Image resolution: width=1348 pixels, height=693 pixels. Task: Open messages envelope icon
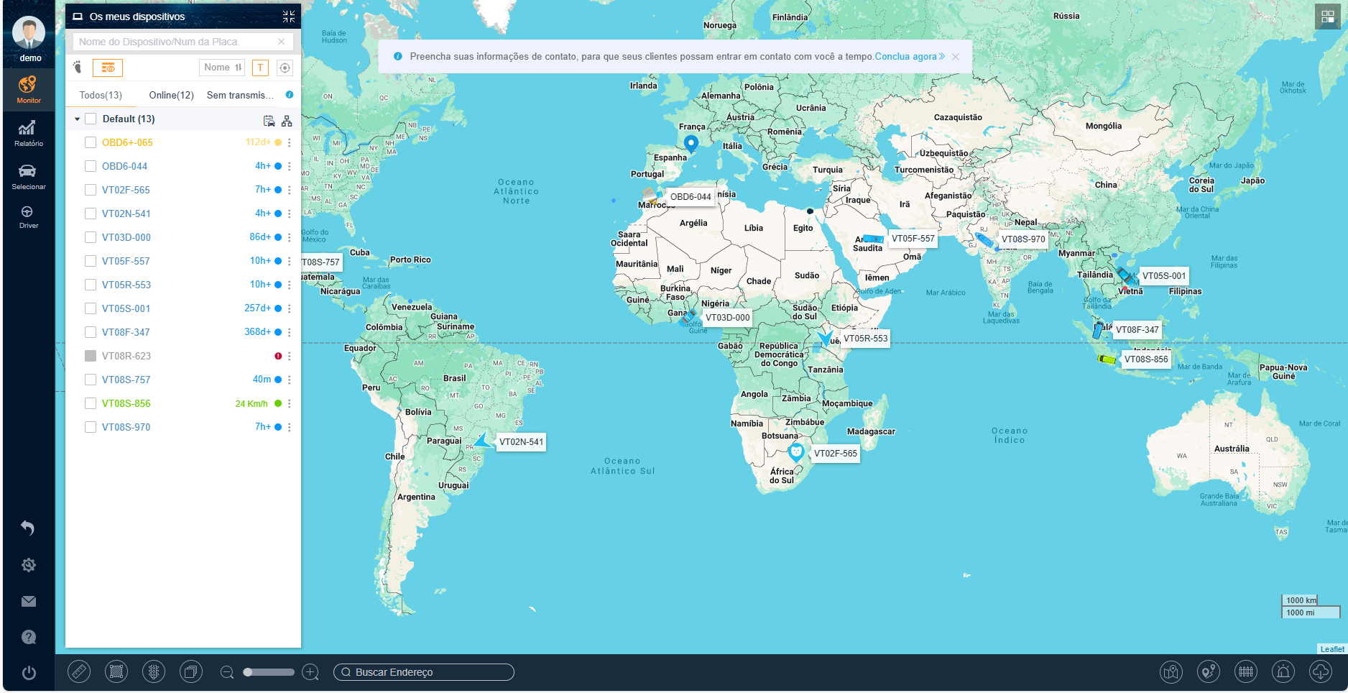point(29,601)
